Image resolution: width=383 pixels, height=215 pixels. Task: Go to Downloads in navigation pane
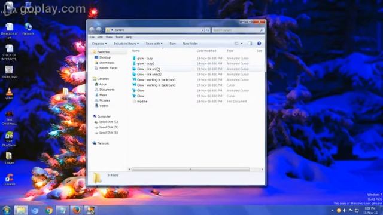(107, 63)
